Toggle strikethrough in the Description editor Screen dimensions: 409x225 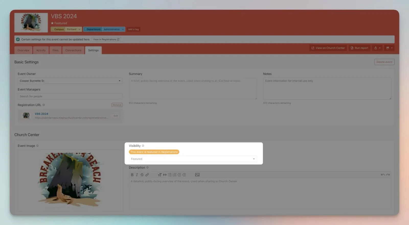pyautogui.click(x=142, y=175)
